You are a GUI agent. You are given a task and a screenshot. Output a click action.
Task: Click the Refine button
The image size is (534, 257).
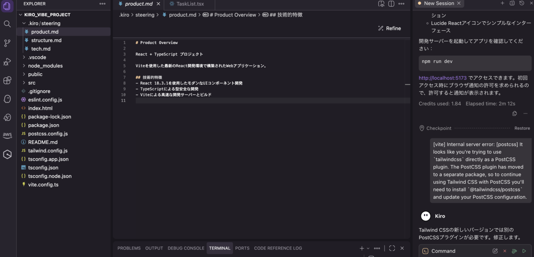click(389, 28)
